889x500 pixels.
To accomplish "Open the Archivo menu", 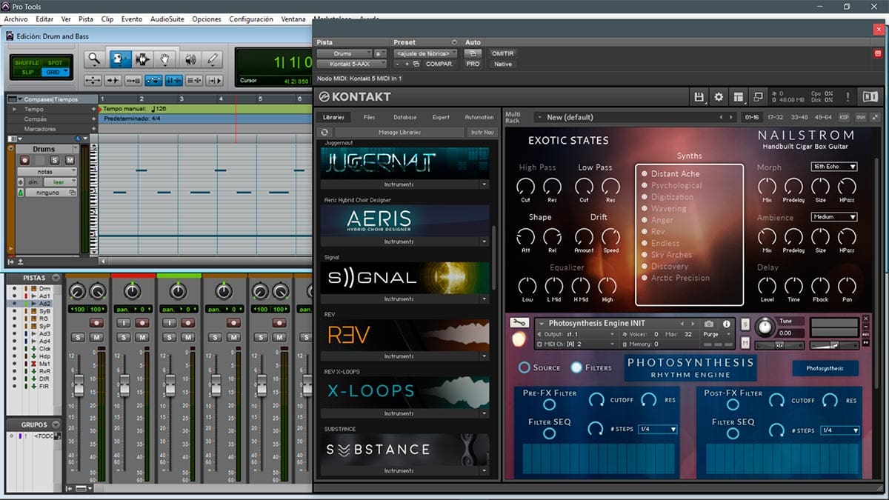I will (x=16, y=19).
